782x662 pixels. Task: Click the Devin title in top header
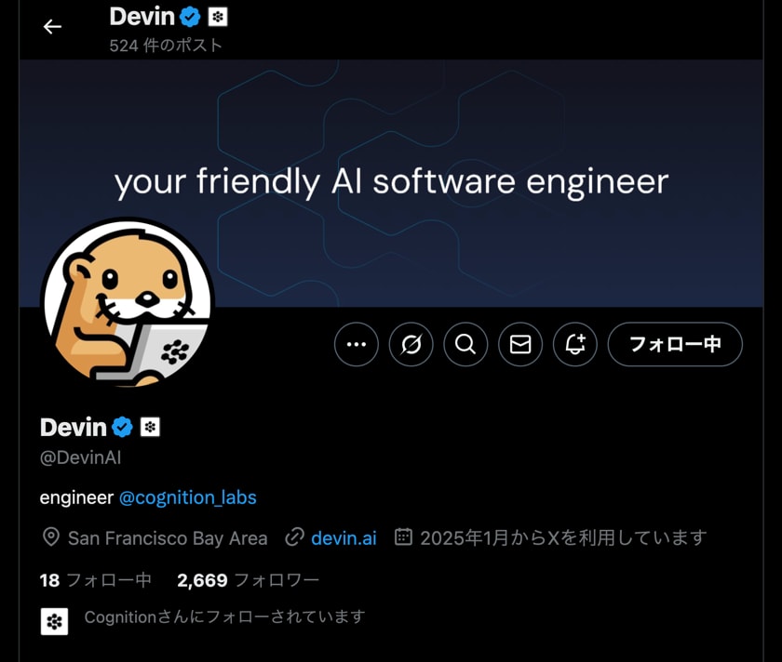coord(142,17)
